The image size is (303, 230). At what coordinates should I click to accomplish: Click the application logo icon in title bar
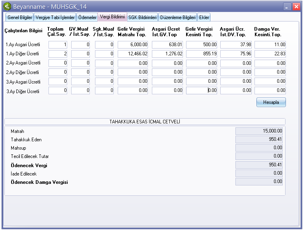pyautogui.click(x=7, y=7)
